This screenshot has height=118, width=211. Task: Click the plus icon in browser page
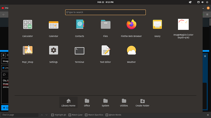click(3, 55)
